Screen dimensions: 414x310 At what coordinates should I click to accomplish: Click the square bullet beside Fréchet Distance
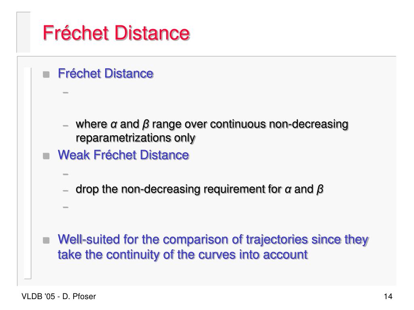[46, 74]
